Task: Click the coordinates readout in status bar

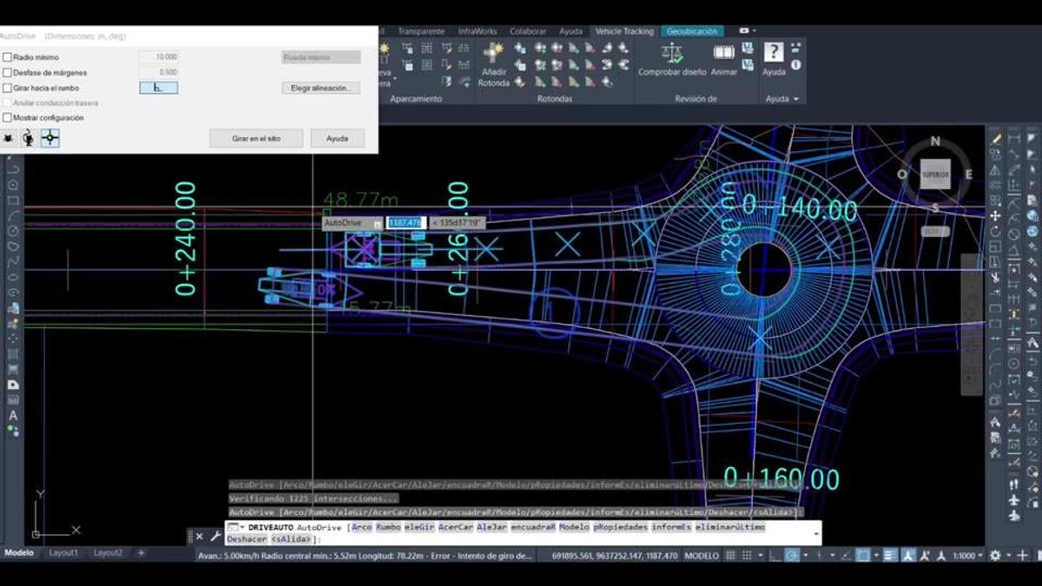Action: [x=614, y=556]
